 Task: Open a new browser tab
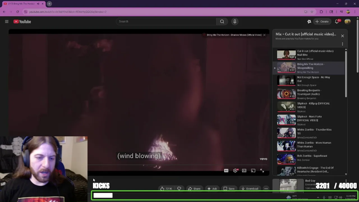click(x=49, y=4)
